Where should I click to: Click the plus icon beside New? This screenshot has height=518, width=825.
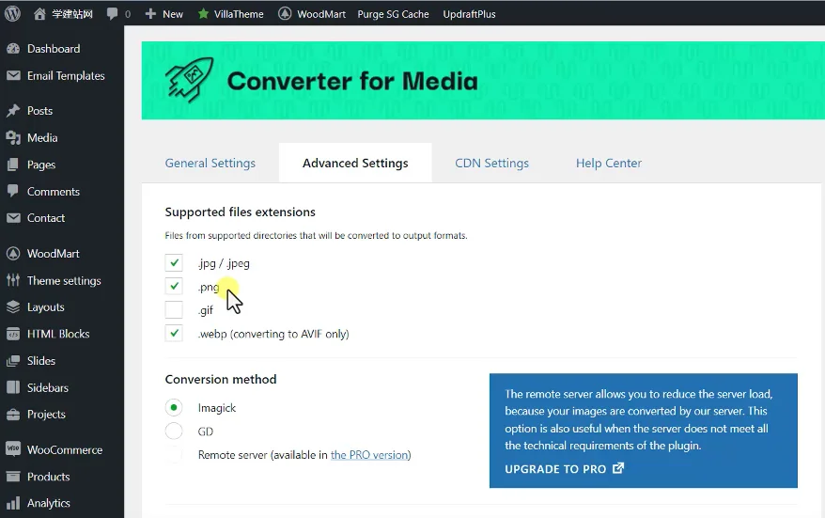150,14
